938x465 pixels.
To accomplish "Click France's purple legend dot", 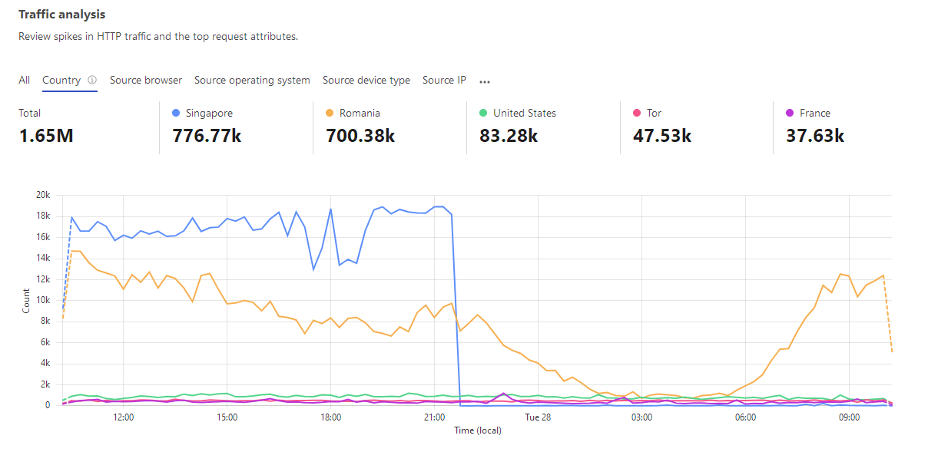I will tap(790, 113).
